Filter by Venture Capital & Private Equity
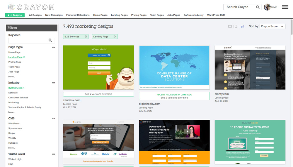The image size is (293, 167). tap(25, 107)
